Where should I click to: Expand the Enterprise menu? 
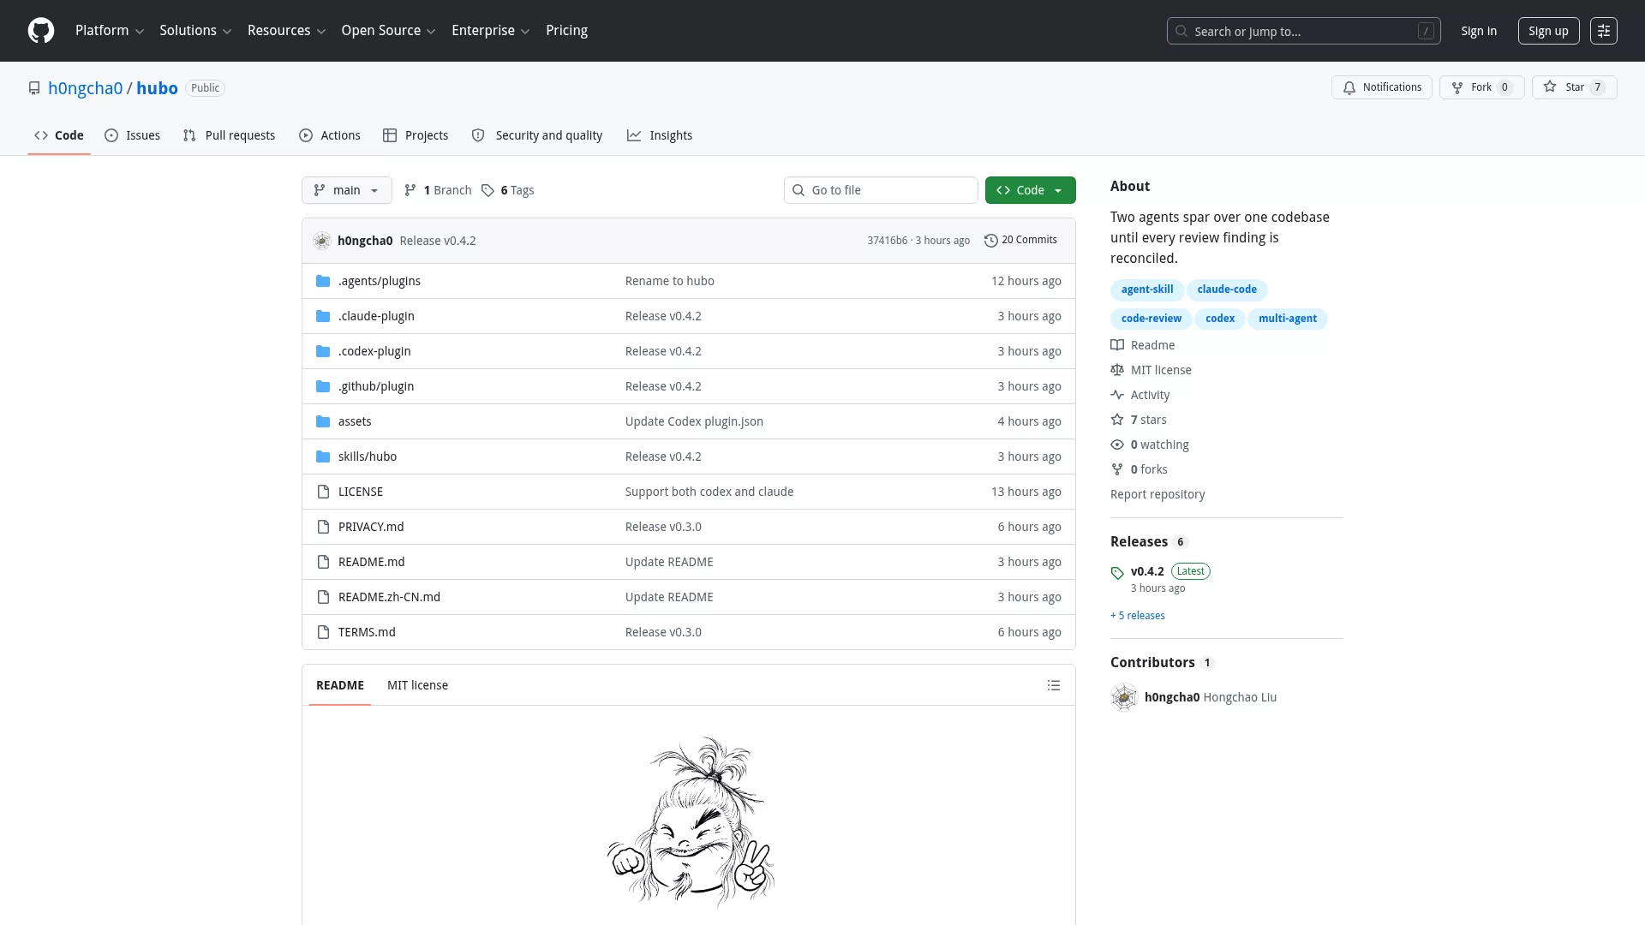point(490,31)
